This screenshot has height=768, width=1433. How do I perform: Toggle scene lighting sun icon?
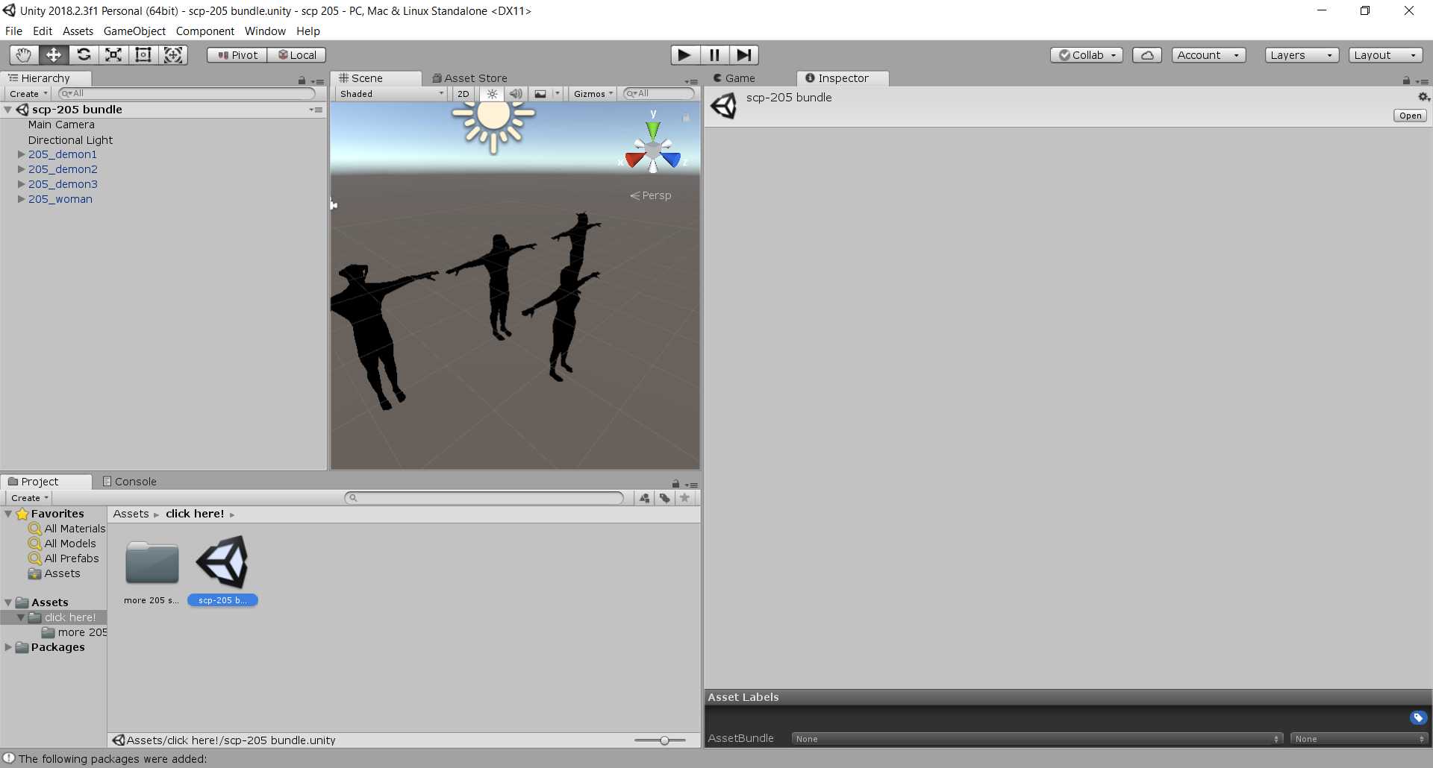point(492,94)
